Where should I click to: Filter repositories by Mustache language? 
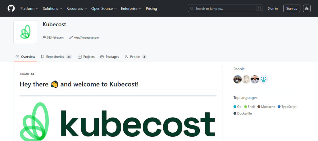click(x=266, y=107)
